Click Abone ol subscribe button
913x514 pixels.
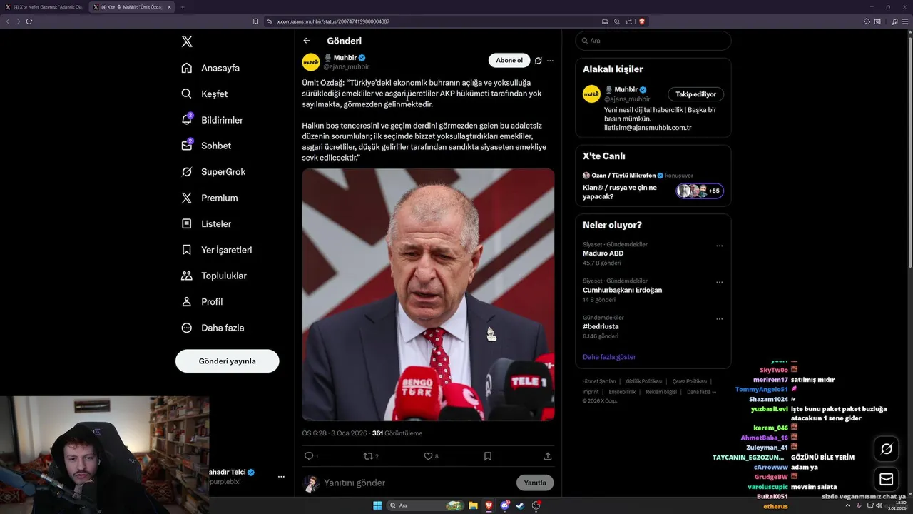509,61
